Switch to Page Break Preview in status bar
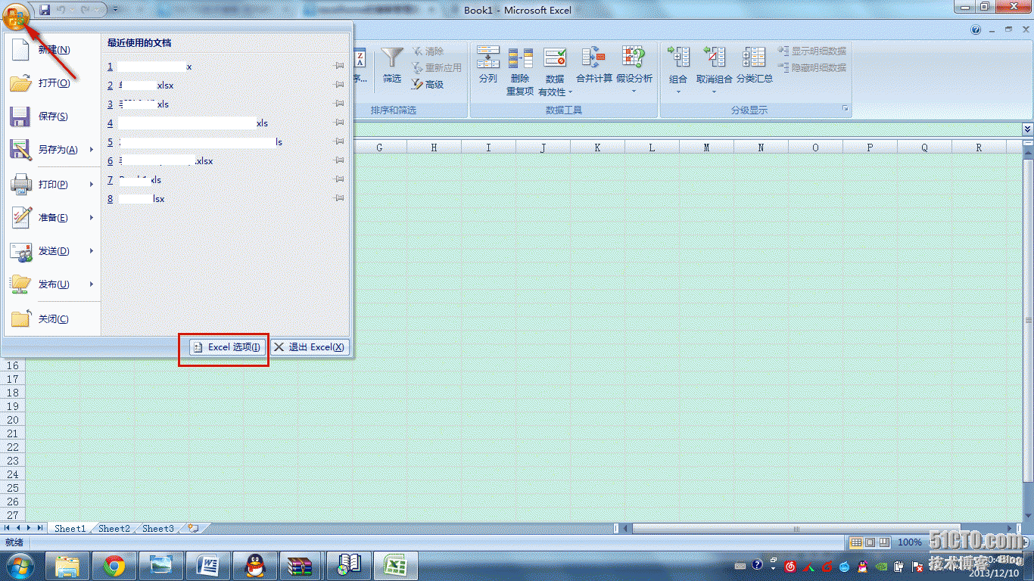Image resolution: width=1034 pixels, height=581 pixels. pyautogui.click(x=883, y=542)
